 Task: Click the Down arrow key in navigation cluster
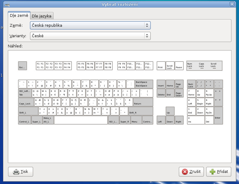170,120
